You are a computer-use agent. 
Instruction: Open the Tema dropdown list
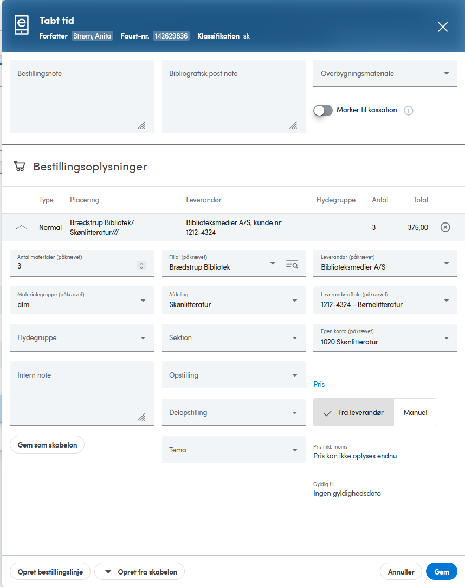234,450
